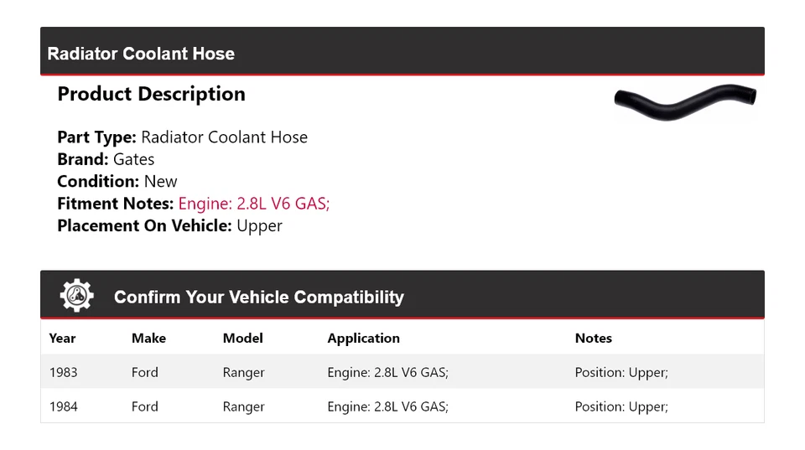805x450 pixels.
Task: Click the Placement On Vehicle: Upper line
Action: 169,225
